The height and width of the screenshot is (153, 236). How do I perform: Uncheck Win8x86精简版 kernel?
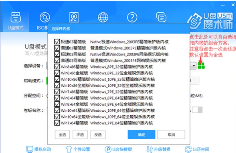(57, 67)
